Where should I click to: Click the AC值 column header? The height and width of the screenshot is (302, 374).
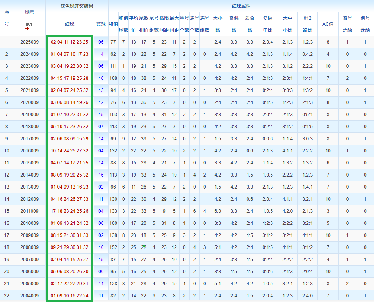pyautogui.click(x=328, y=24)
